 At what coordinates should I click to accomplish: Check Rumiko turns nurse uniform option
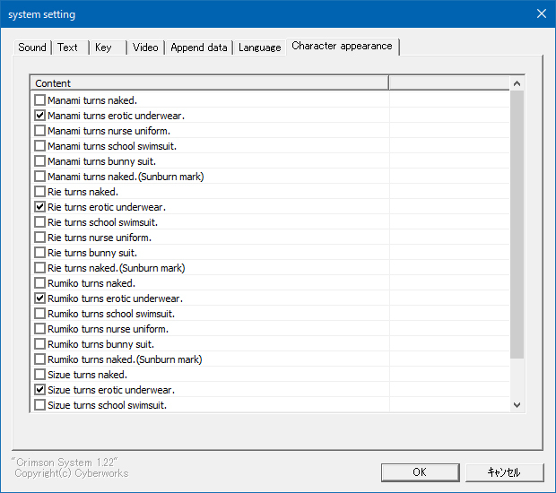pyautogui.click(x=39, y=329)
